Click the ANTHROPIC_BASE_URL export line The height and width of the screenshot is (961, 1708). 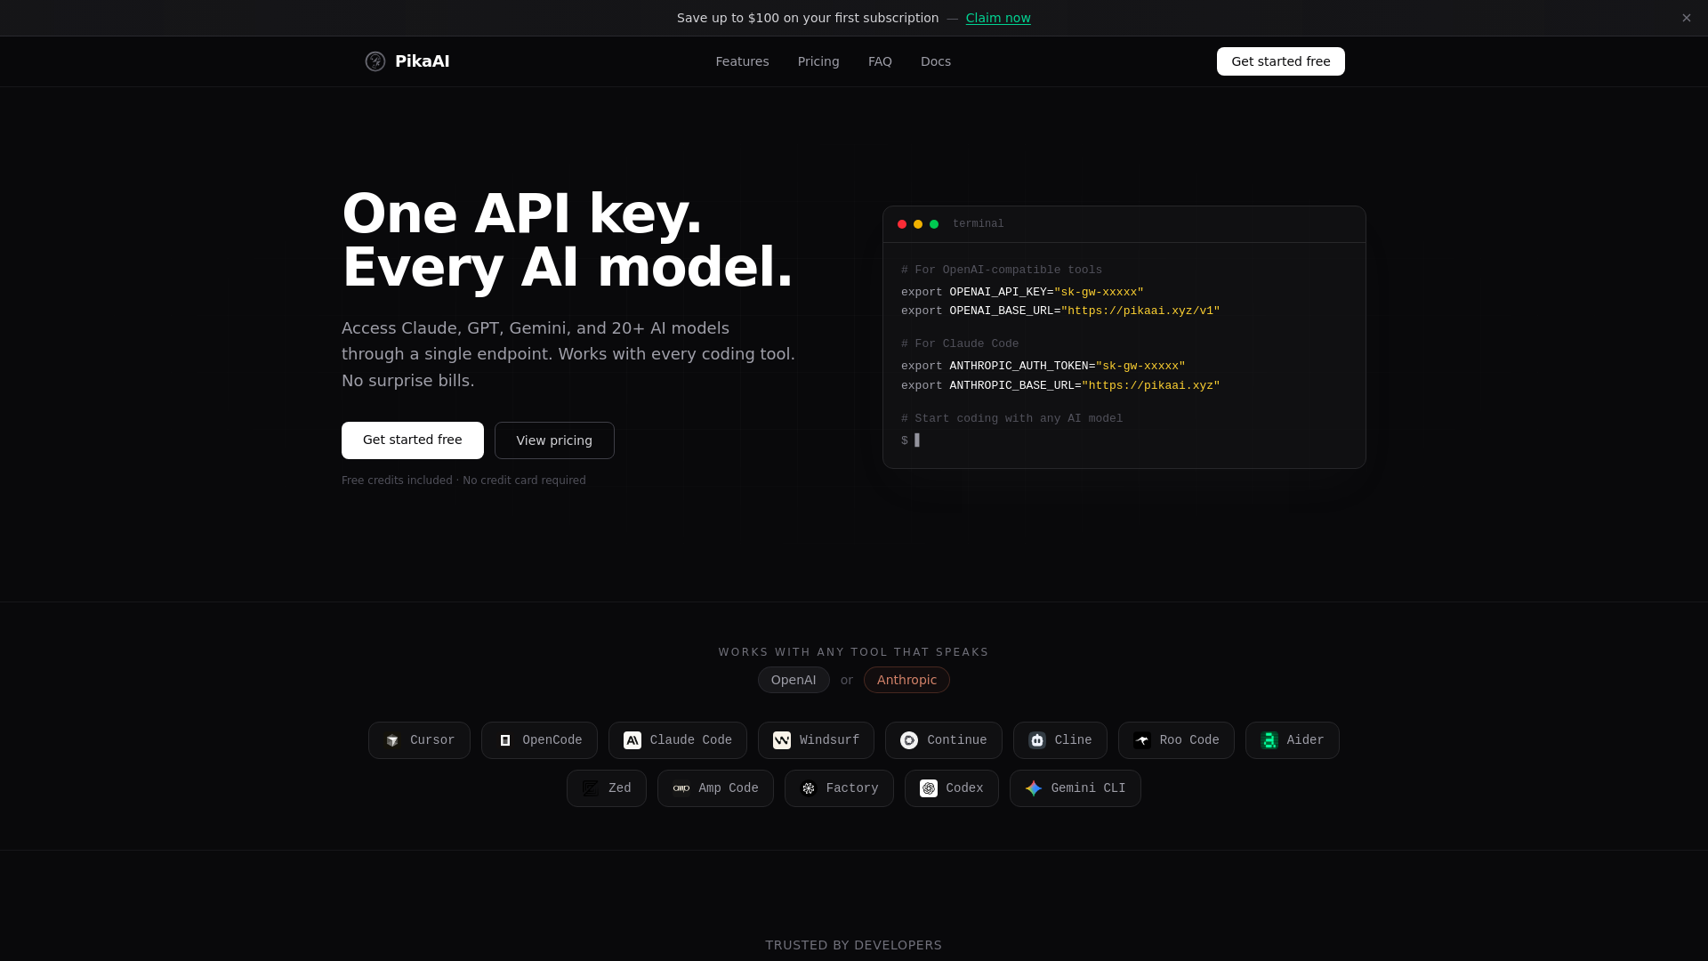coord(1060,386)
